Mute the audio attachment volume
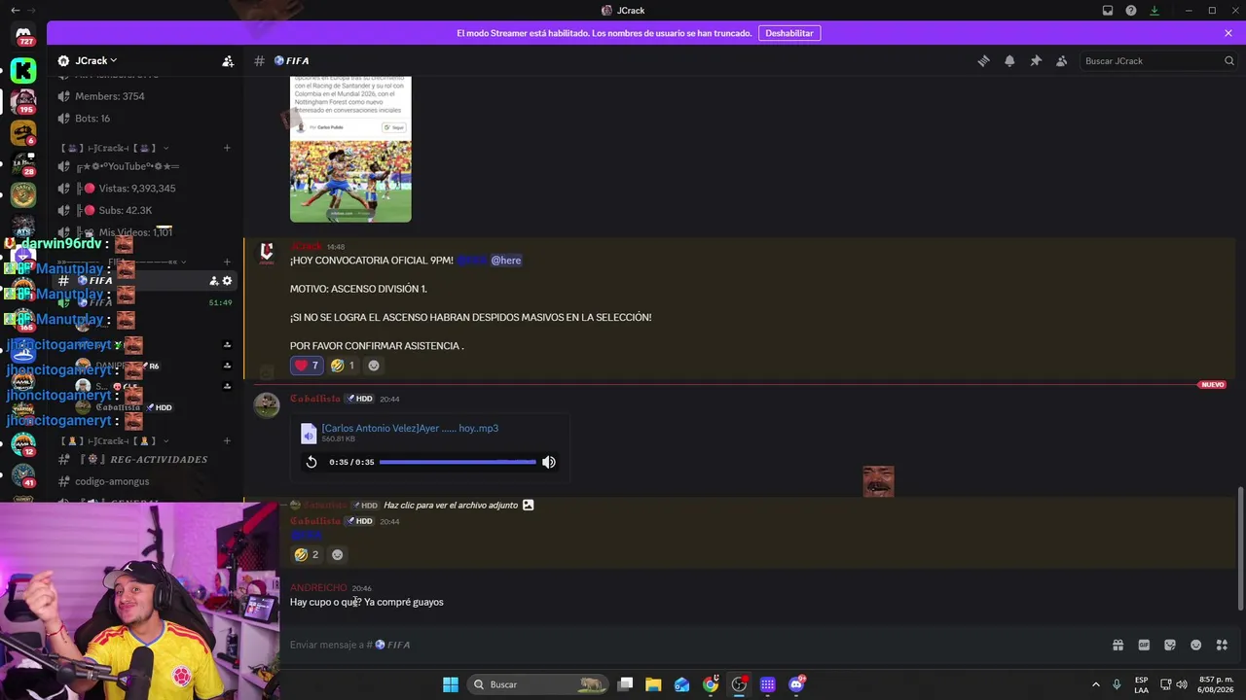This screenshot has width=1246, height=700. (549, 462)
